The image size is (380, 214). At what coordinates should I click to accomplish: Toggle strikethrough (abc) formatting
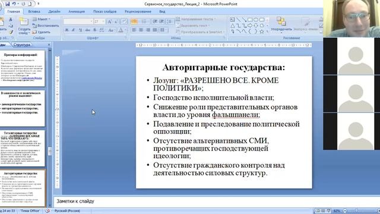coord(88,30)
